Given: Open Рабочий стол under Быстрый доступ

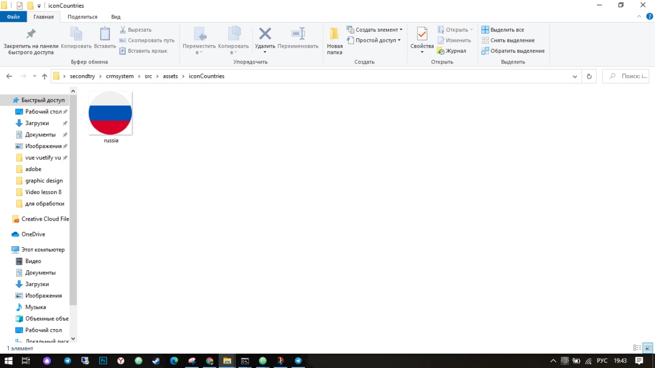Looking at the screenshot, I should (x=41, y=112).
